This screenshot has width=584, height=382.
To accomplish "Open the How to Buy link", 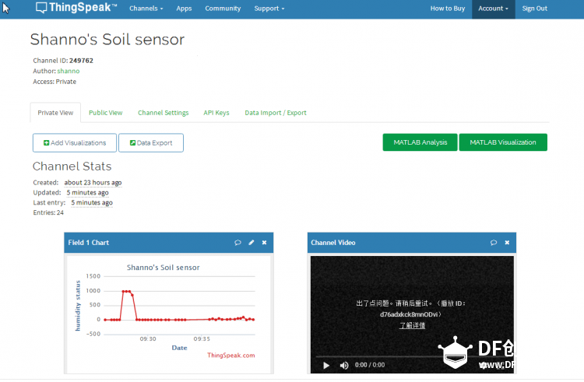I will point(447,9).
